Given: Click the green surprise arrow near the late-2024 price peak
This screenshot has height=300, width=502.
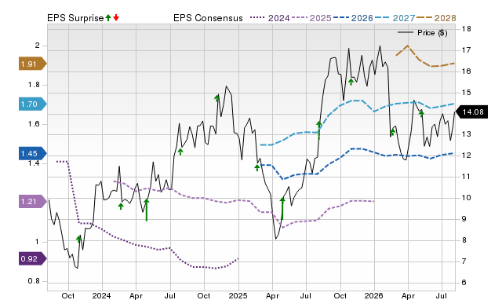Looking at the screenshot, I should point(217,98).
